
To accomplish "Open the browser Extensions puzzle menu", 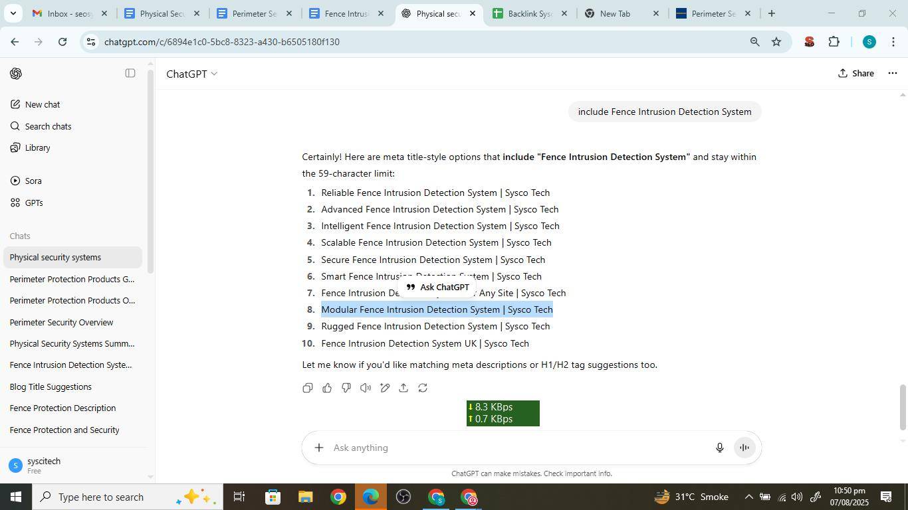I will (834, 42).
